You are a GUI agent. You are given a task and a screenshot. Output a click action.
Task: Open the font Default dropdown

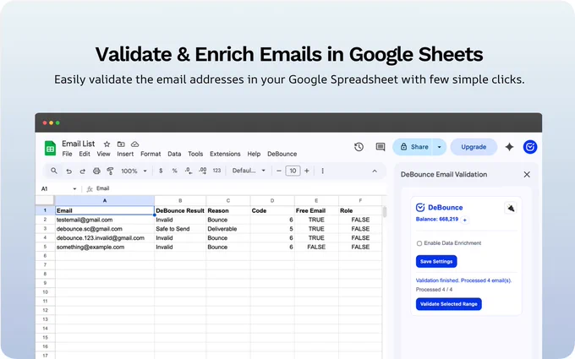point(249,171)
